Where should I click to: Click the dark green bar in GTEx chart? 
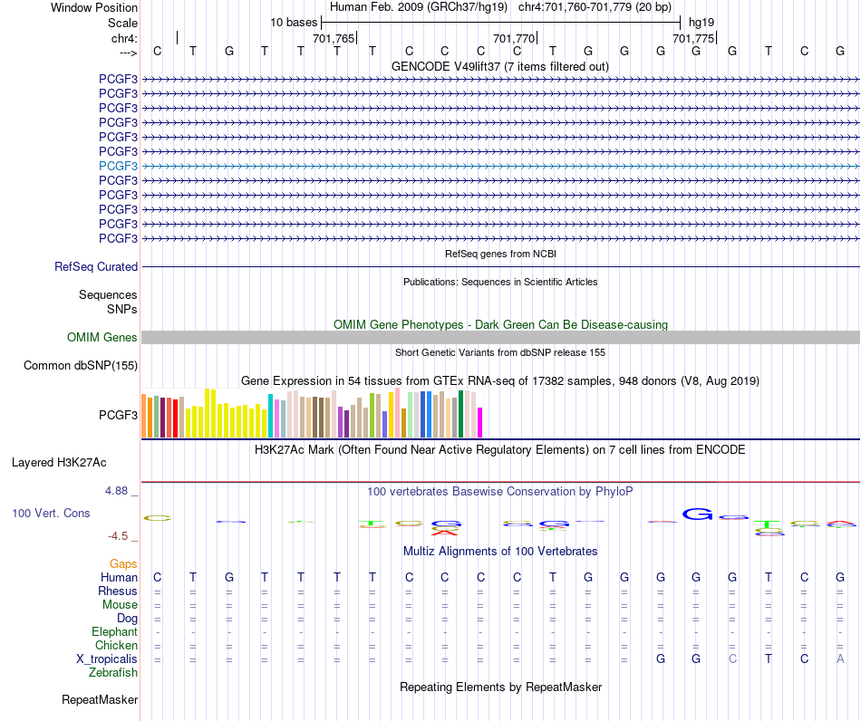click(460, 414)
